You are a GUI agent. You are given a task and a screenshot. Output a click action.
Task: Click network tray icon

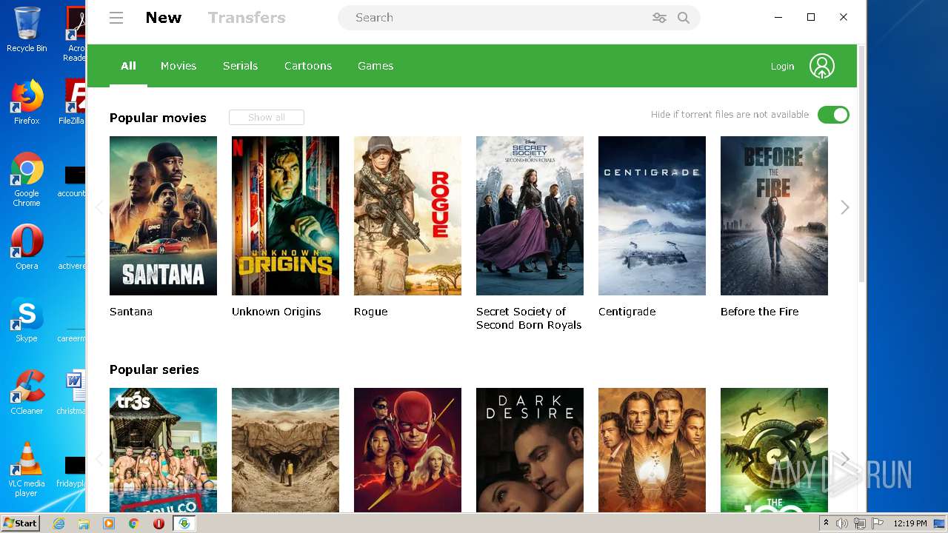(x=860, y=523)
